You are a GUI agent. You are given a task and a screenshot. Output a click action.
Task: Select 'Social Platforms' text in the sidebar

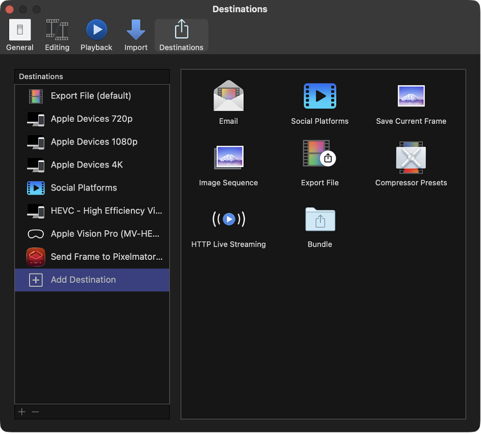(x=84, y=187)
